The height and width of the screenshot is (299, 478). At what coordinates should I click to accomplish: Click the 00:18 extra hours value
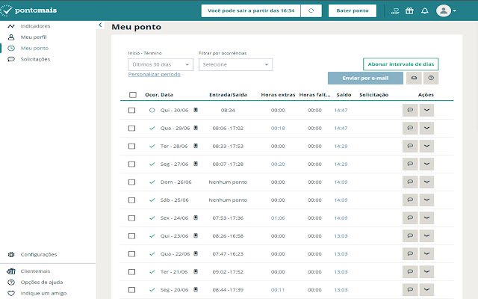[278, 128]
